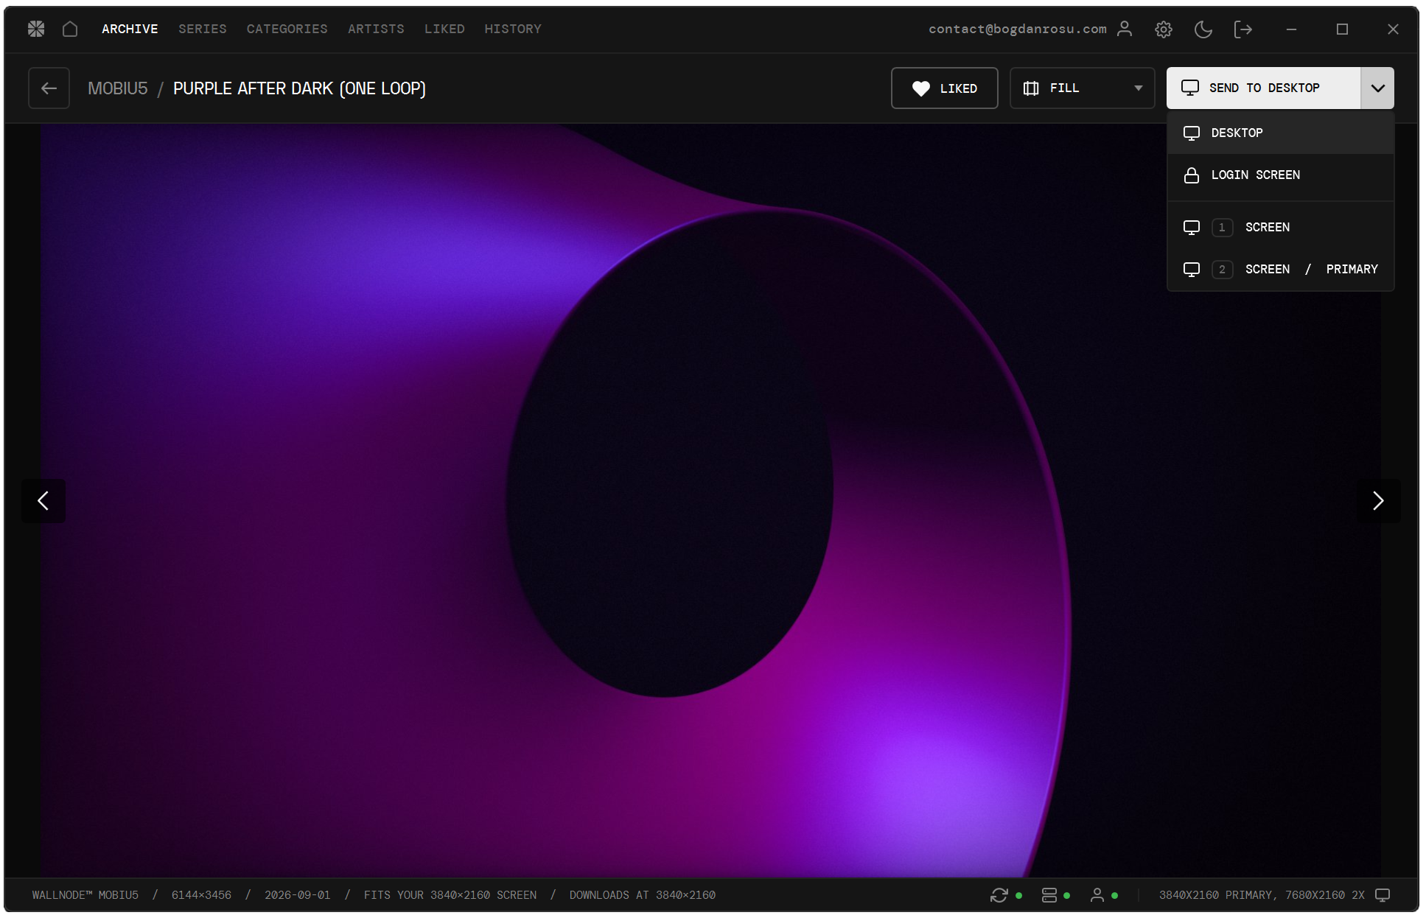
Task: Click the 'PURPLE AFTER DARK (ONE LOOP)' title
Action: (299, 88)
